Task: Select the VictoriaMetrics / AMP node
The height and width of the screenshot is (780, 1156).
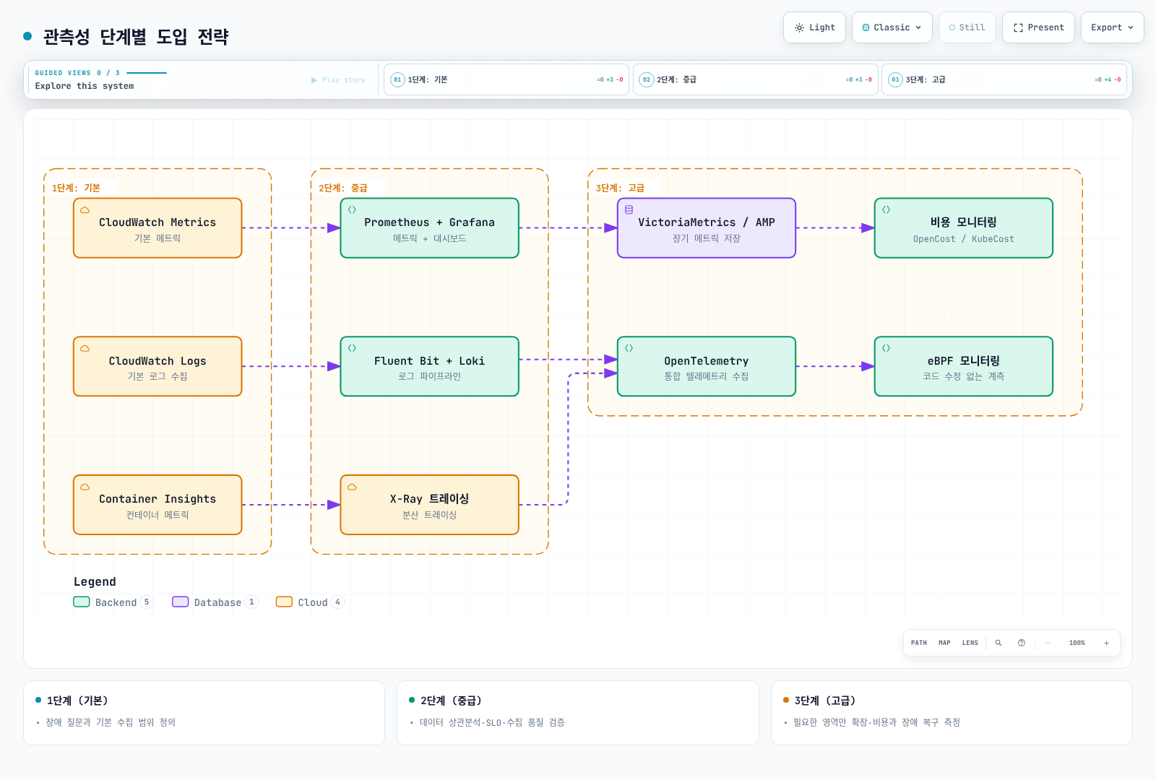Action: tap(707, 228)
